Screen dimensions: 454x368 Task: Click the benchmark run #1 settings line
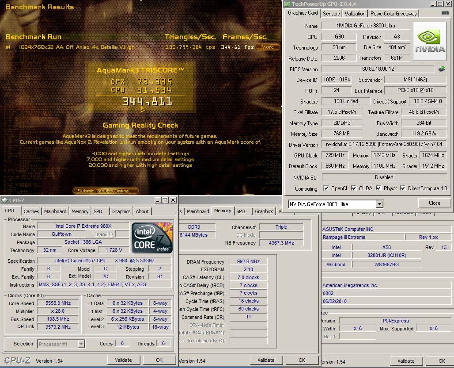(77, 47)
